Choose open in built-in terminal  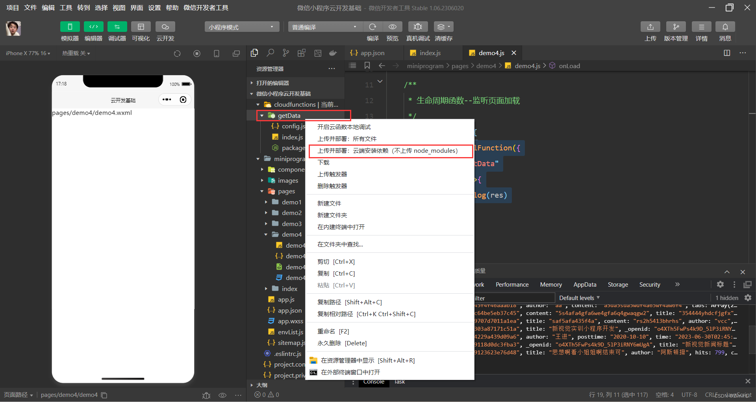(x=390, y=227)
